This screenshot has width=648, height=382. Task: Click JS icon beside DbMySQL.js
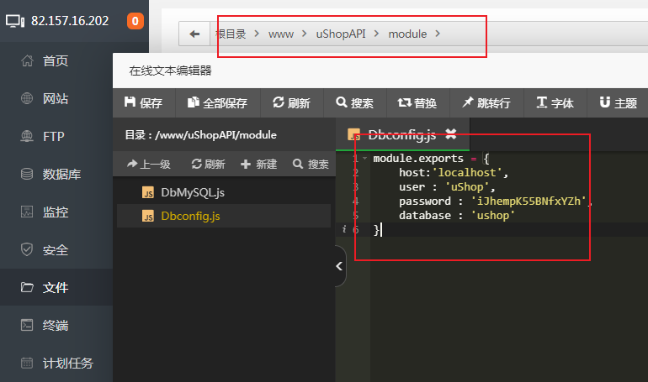tap(148, 192)
